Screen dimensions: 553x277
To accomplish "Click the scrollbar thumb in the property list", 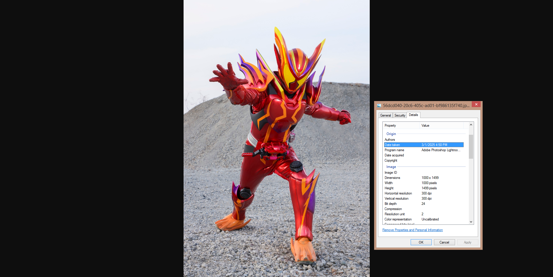I will click(x=471, y=147).
